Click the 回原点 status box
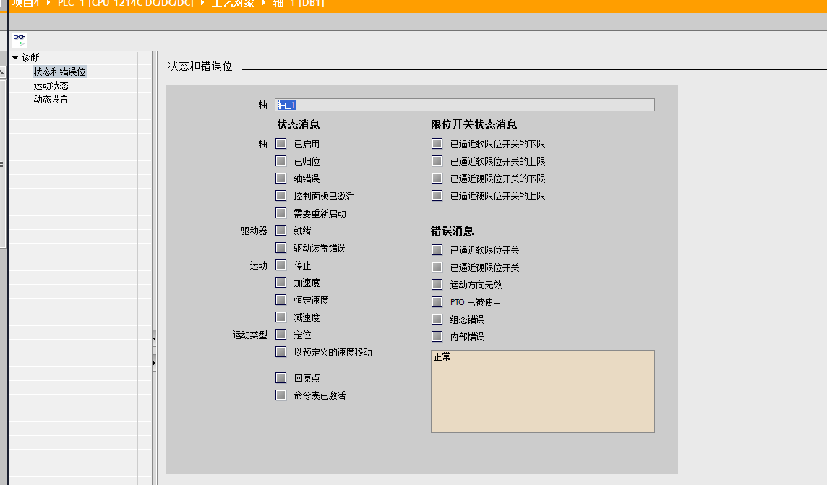827x485 pixels. tap(281, 377)
